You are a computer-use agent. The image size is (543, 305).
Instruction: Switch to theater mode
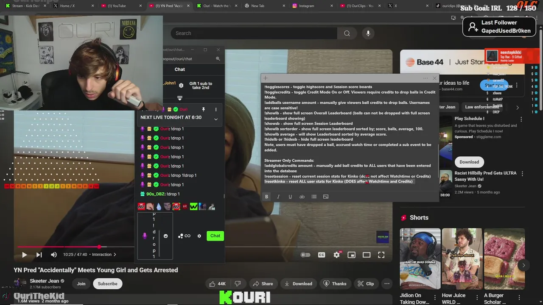[367, 255]
